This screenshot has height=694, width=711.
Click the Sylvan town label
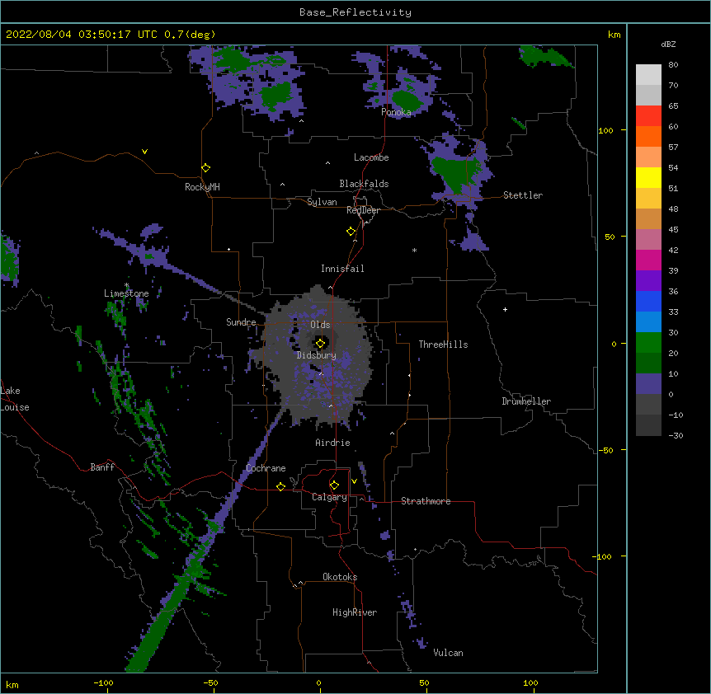pos(322,202)
